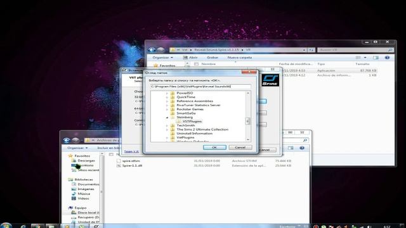Click the Spire logo in installer
This screenshot has width=406, height=228.
[x=270, y=80]
